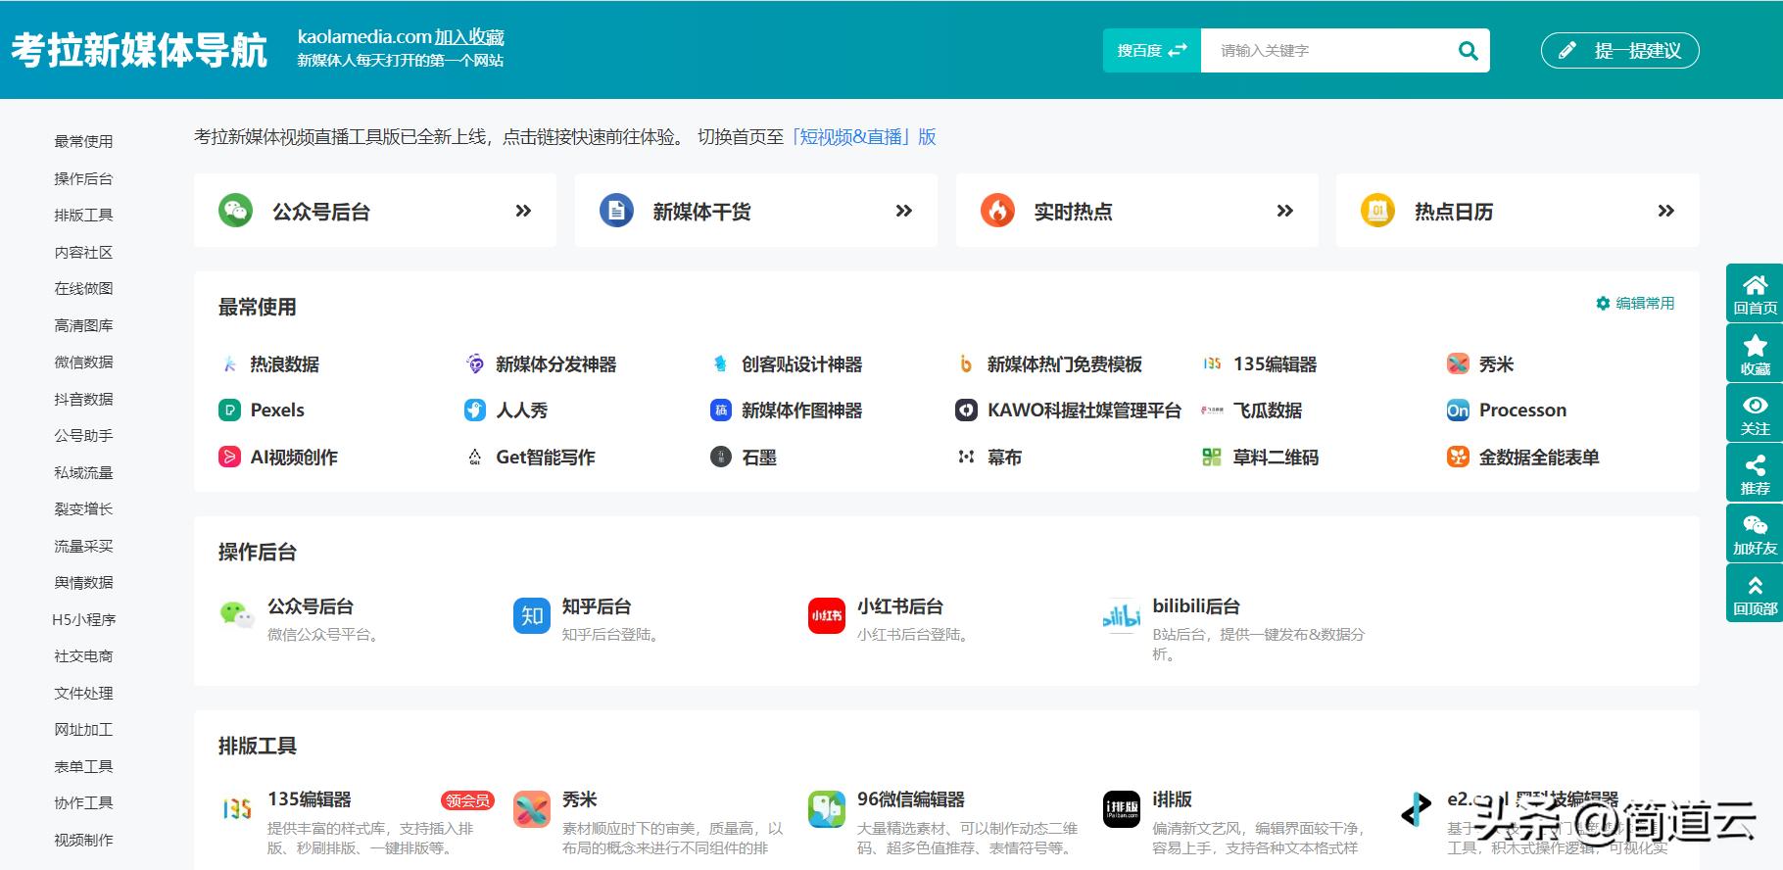The width and height of the screenshot is (1783, 870).
Task: Select 微信数据 in the left sidebar
Action: click(x=83, y=362)
